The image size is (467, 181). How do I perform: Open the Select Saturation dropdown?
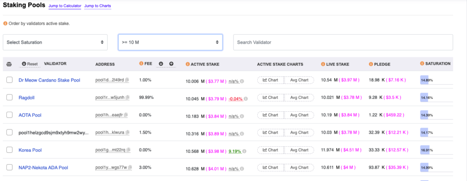55,42
